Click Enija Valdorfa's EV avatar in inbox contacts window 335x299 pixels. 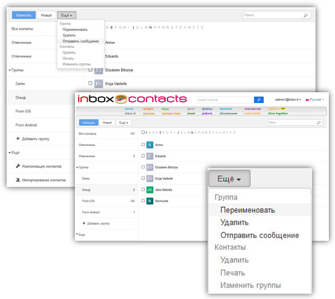(x=150, y=178)
